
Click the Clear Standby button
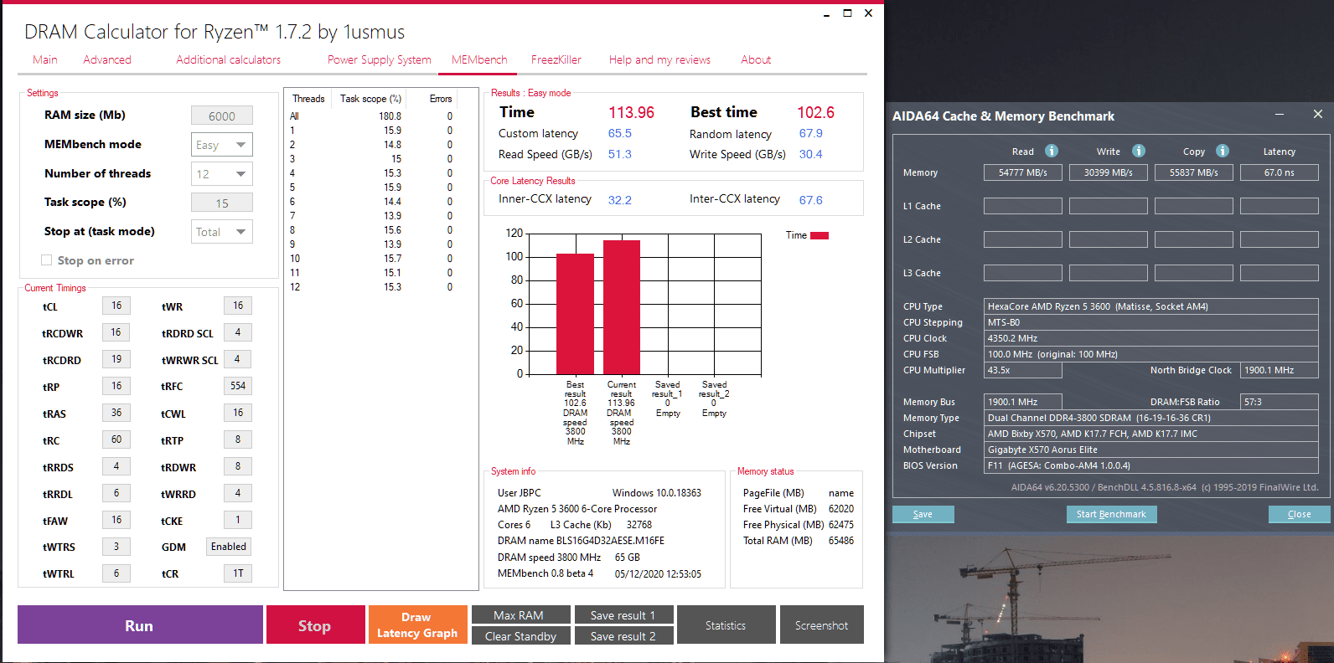point(520,636)
